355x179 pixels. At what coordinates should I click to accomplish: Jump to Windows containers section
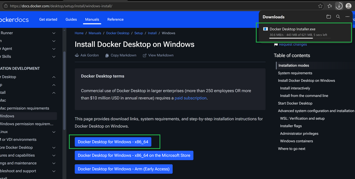click(296, 141)
